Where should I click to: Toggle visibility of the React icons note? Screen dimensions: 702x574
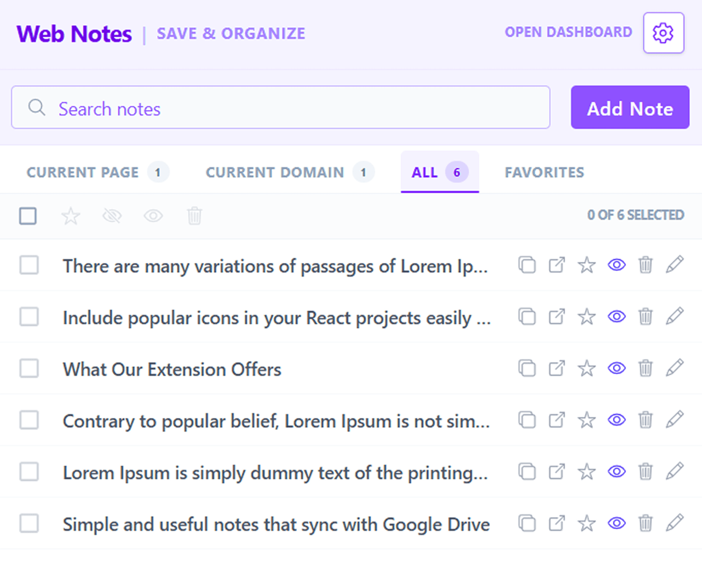coord(617,317)
